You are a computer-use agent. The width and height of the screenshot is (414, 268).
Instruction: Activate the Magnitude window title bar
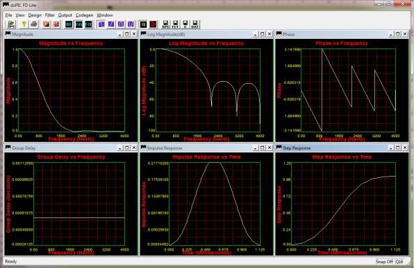point(71,34)
